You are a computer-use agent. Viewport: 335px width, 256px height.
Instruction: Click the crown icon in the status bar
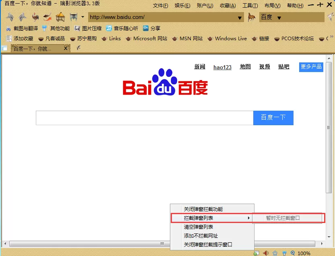tap(275, 253)
